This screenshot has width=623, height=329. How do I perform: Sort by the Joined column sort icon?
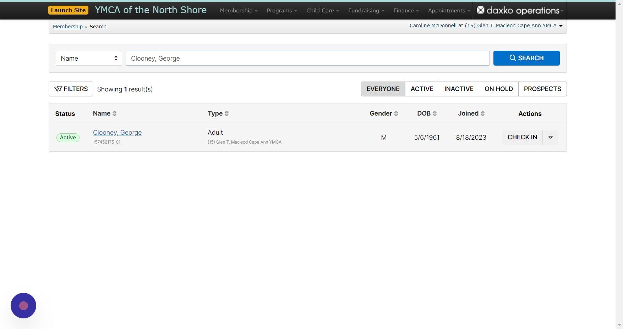[x=482, y=113]
